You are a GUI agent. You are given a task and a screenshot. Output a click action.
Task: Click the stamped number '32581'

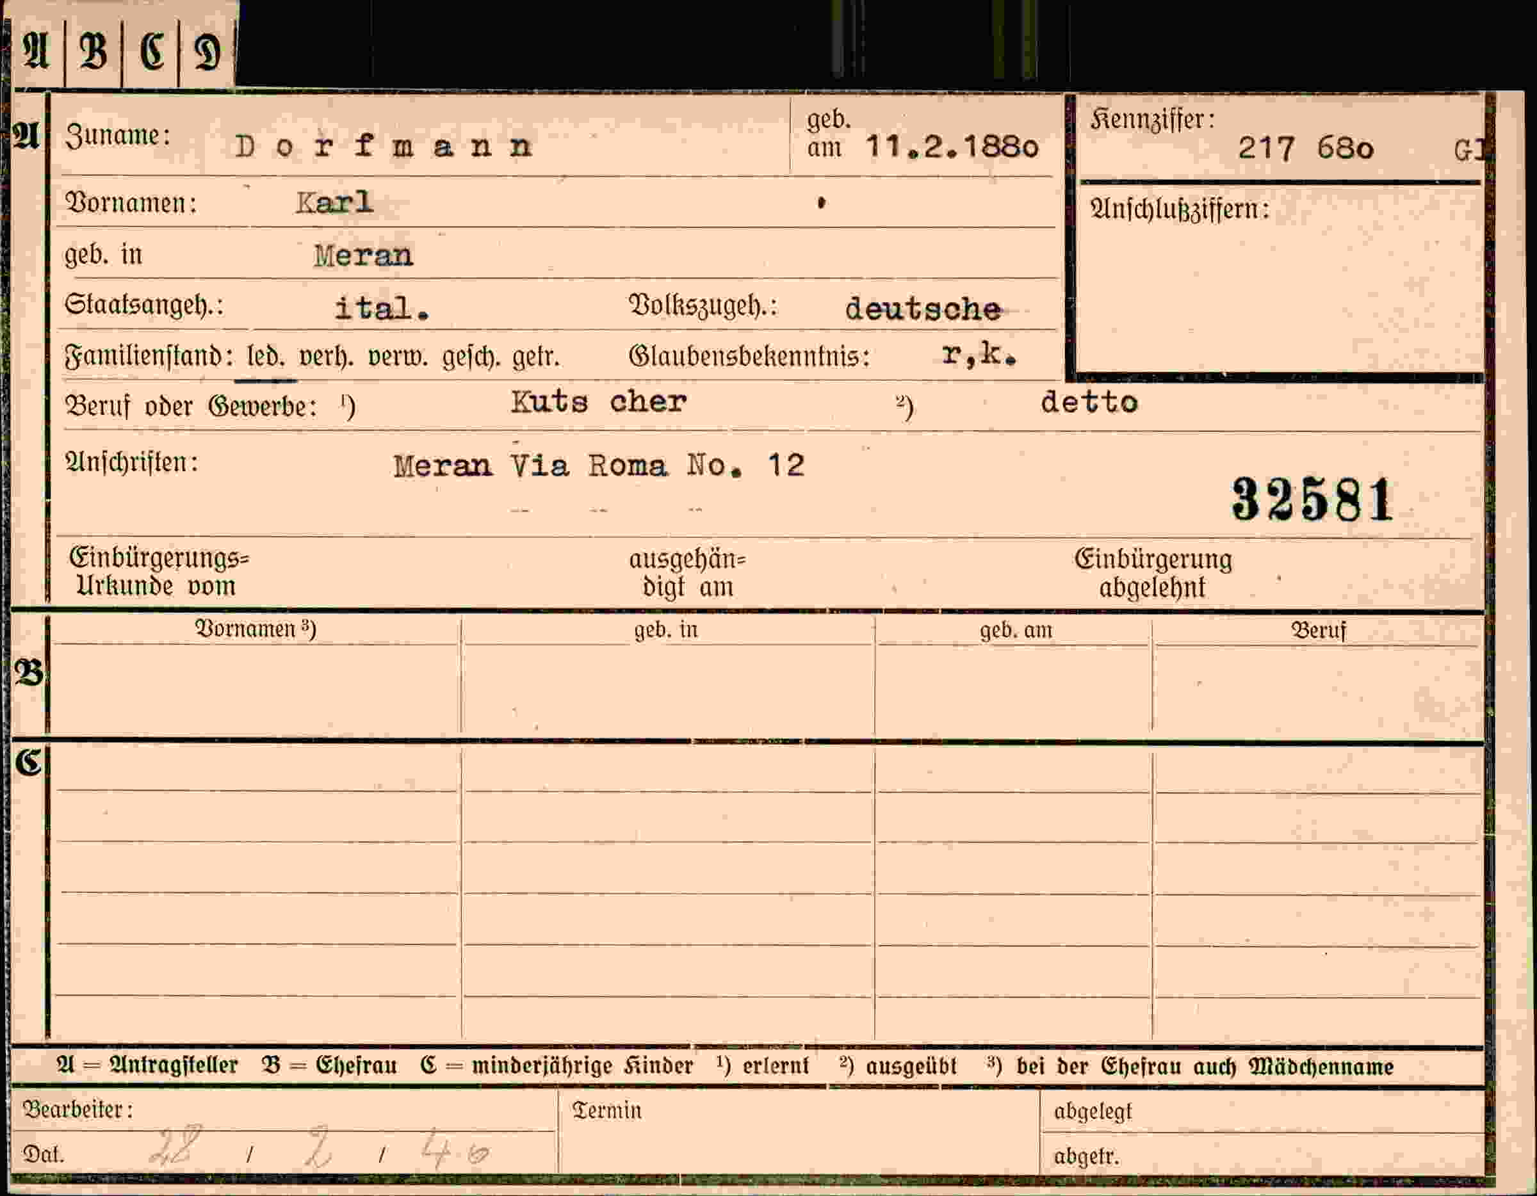point(1312,499)
